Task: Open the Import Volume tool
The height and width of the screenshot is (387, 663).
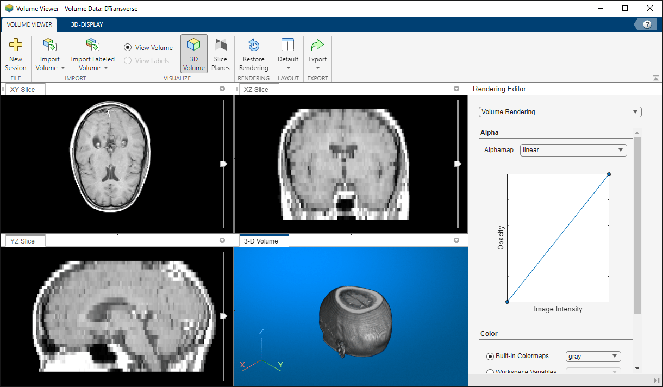Action: 49,54
